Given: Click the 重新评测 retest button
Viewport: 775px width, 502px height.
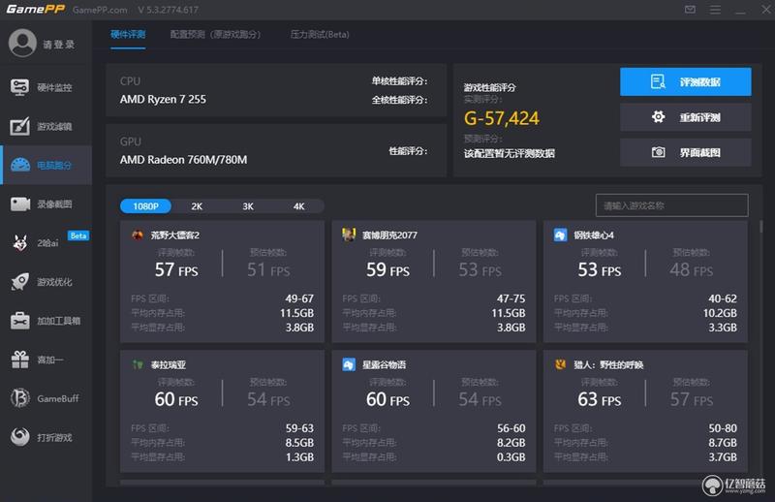Looking at the screenshot, I should pos(686,117).
